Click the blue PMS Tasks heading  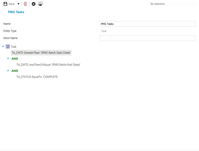(x=16, y=12)
